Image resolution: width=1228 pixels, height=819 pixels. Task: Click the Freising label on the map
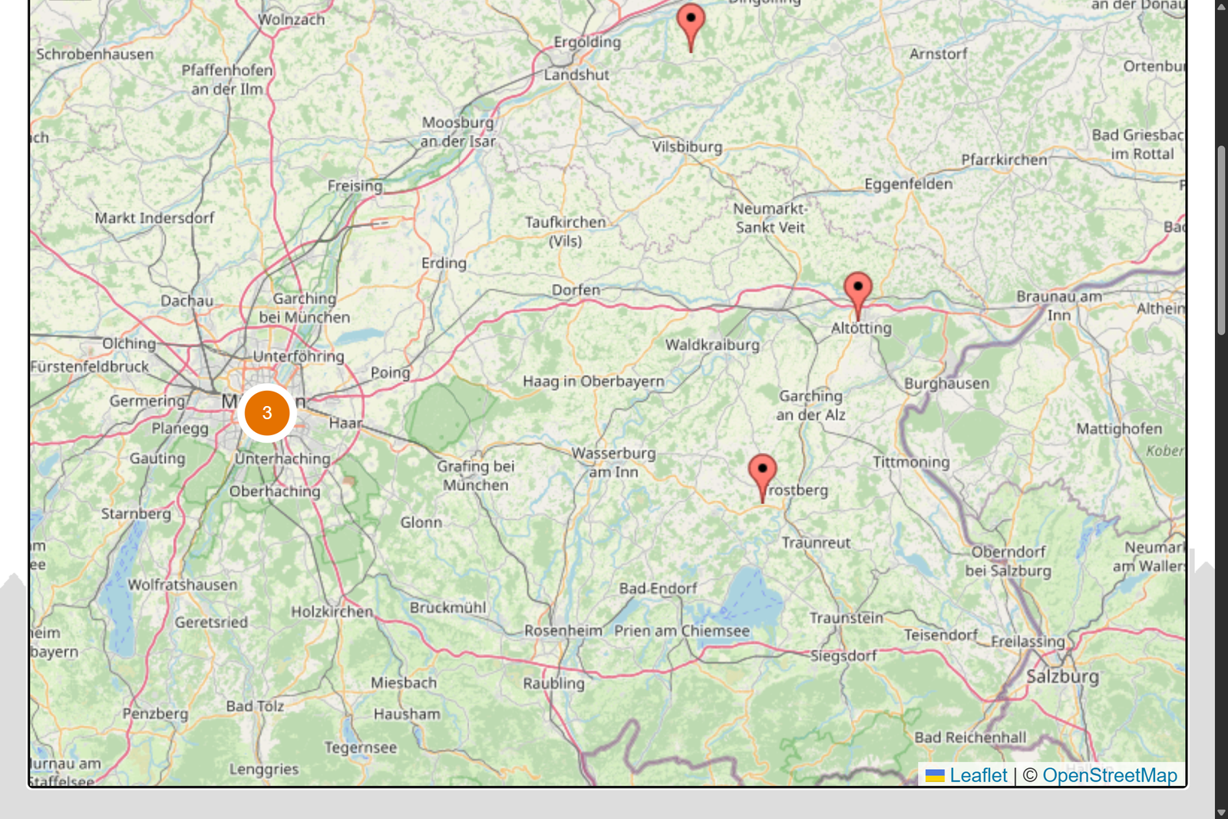(x=355, y=186)
